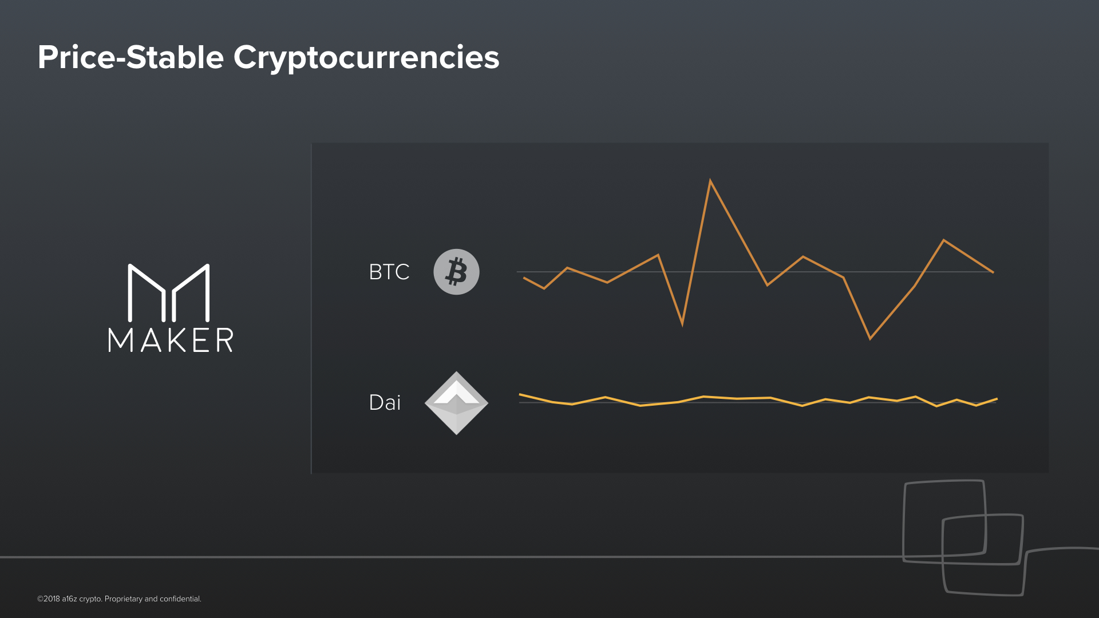Click the left start of the Dai line

coord(520,394)
